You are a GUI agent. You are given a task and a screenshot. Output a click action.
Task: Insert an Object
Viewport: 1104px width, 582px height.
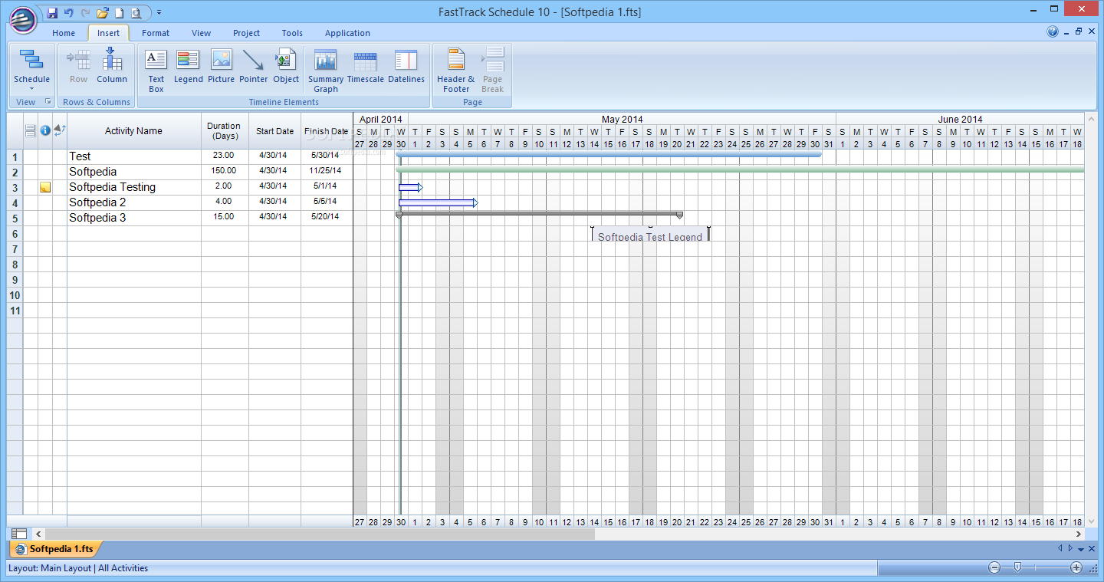click(286, 67)
